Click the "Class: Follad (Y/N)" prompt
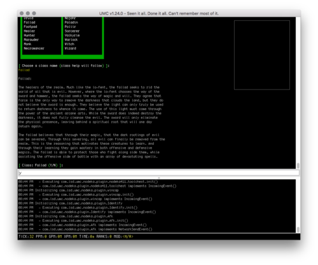The width and height of the screenshot is (318, 265). click(41, 165)
